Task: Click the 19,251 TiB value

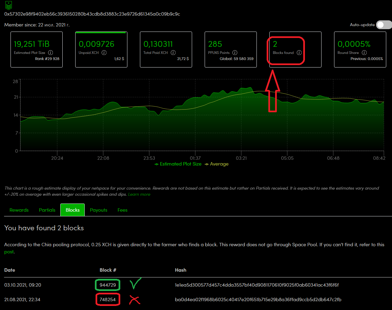Action: click(x=32, y=44)
